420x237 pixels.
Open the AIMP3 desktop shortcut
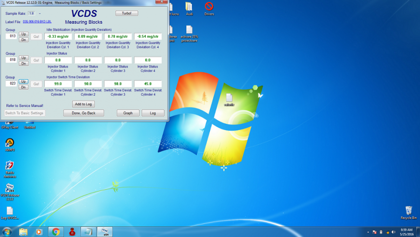(9, 143)
